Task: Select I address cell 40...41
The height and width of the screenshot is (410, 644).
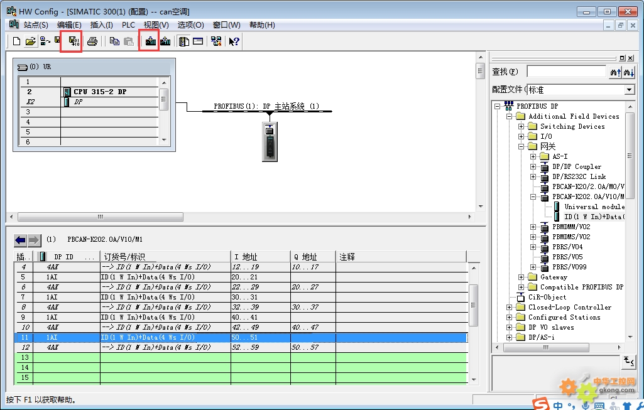Action: 260,317
